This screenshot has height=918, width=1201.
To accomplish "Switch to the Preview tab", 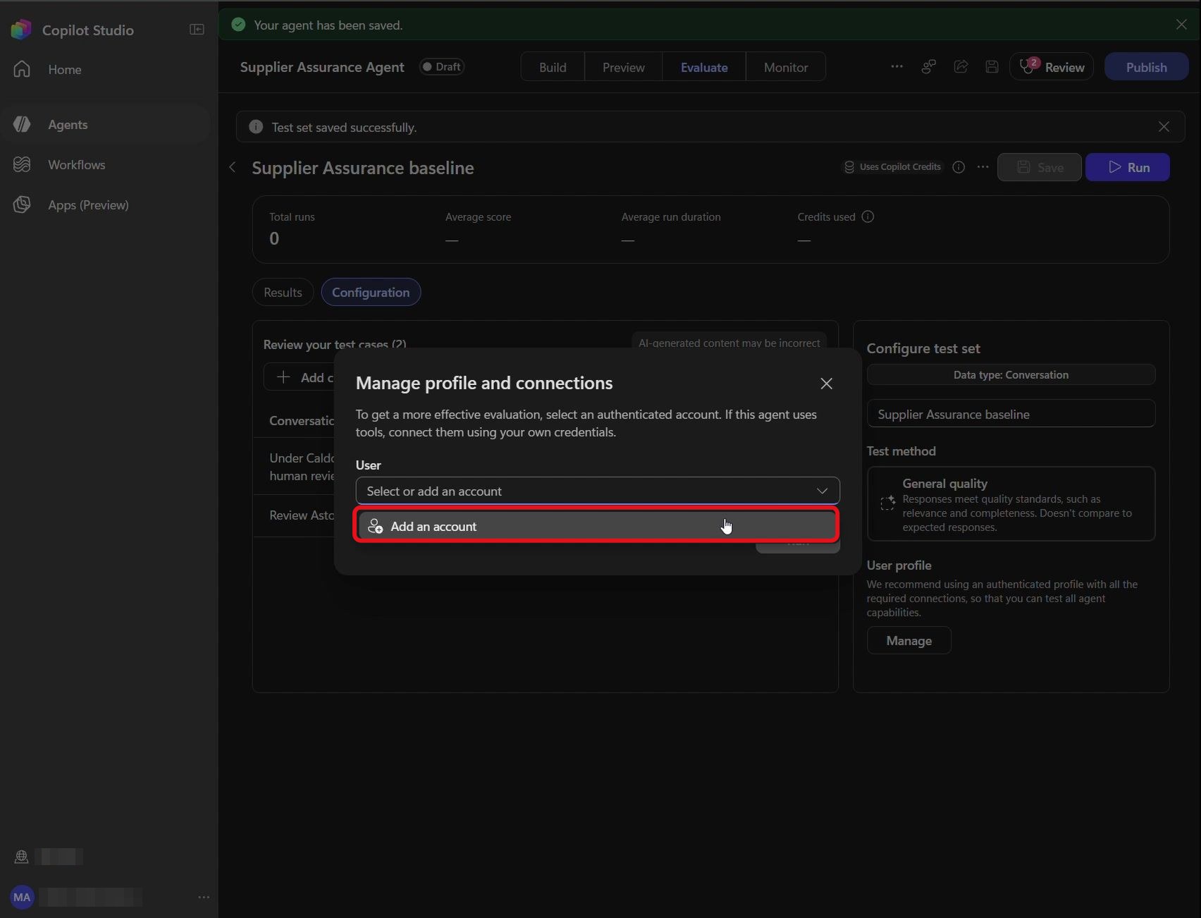I will [624, 67].
